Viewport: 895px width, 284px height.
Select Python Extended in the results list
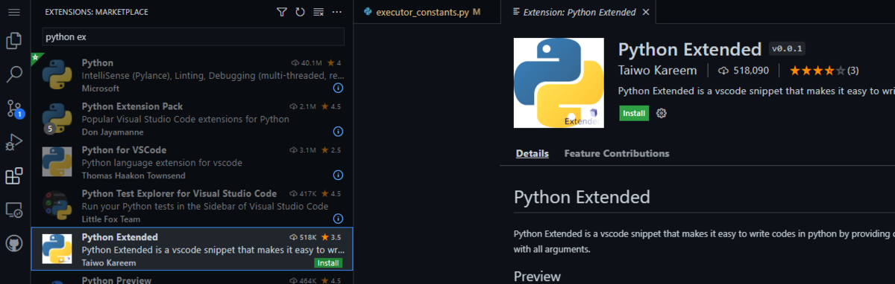point(192,249)
